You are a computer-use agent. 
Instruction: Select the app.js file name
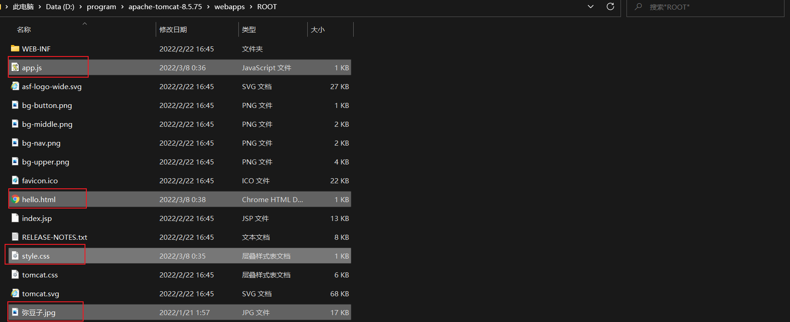coord(32,68)
